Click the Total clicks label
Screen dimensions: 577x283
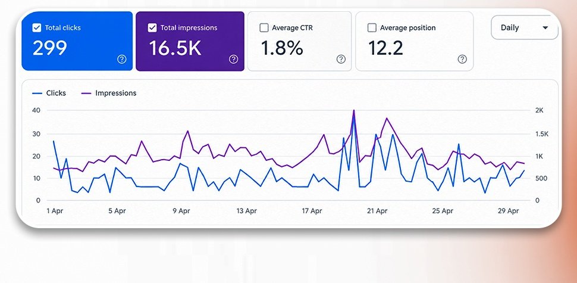pyautogui.click(x=62, y=27)
